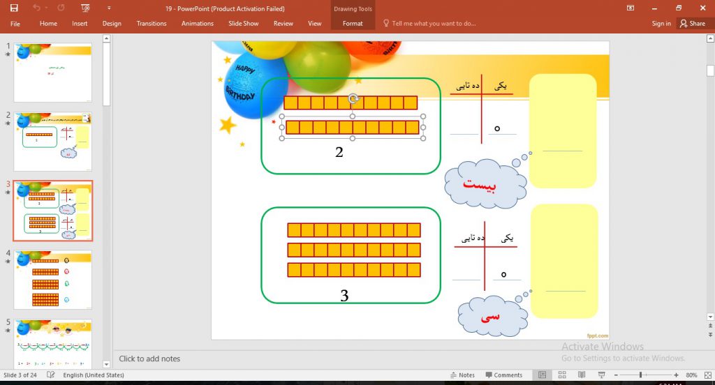The height and width of the screenshot is (385, 715).
Task: Start slideshow from beginning via toolbar icon
Action: 85,8
